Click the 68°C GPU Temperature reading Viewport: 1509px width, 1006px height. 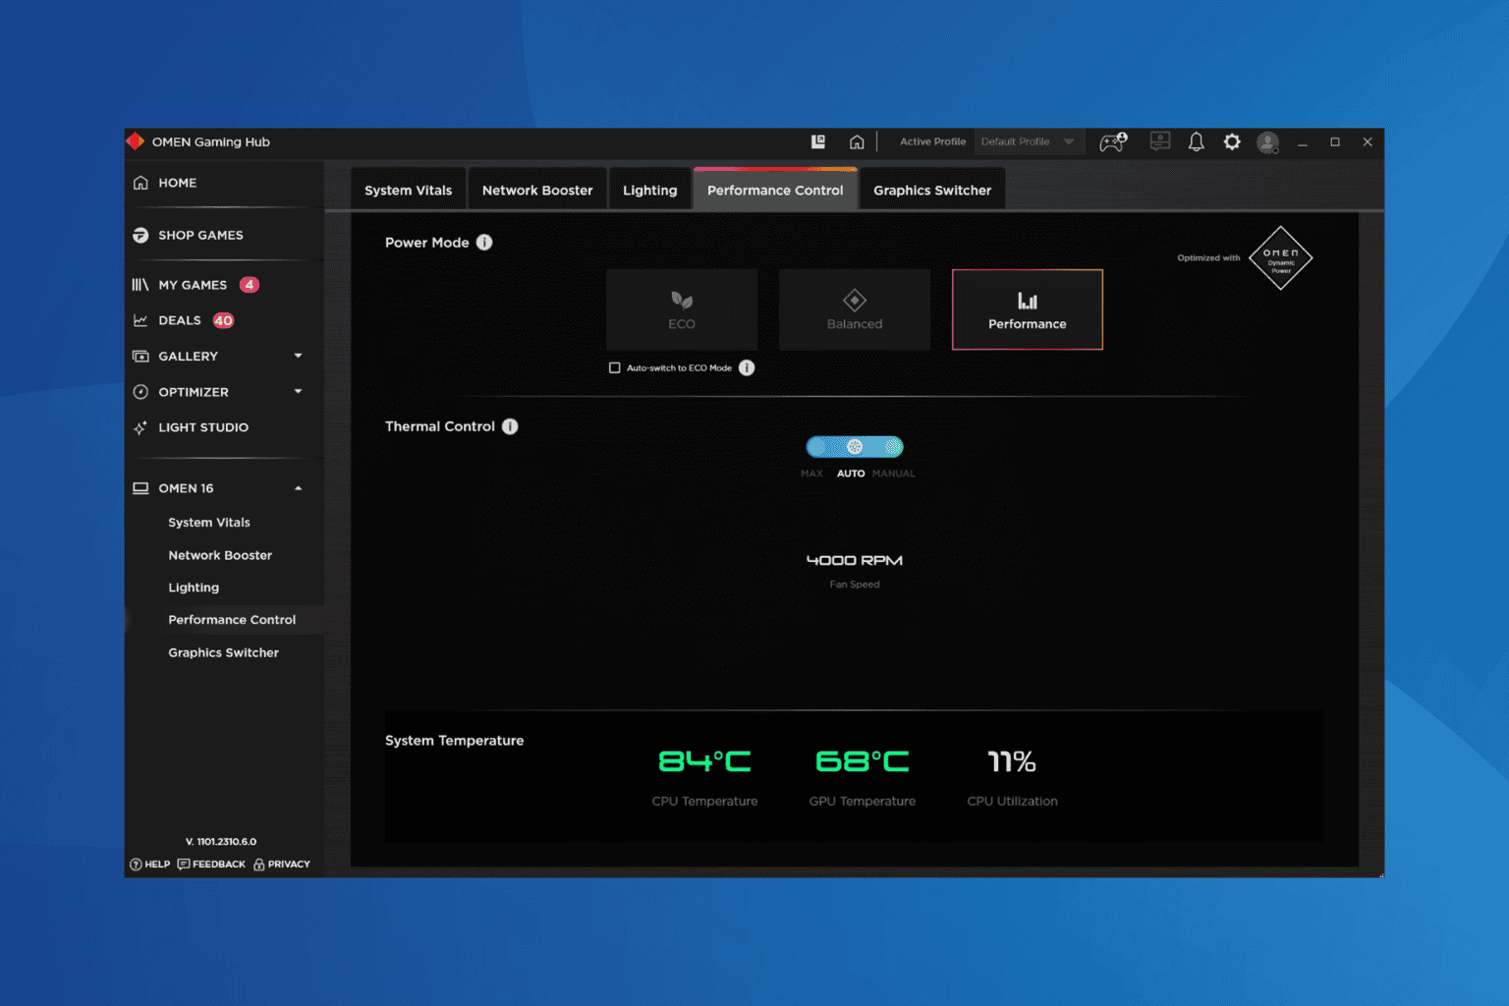pyautogui.click(x=863, y=761)
